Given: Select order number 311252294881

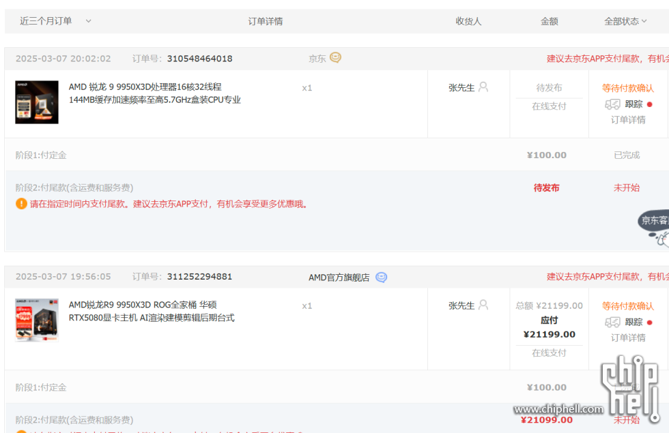Looking at the screenshot, I should 199,277.
